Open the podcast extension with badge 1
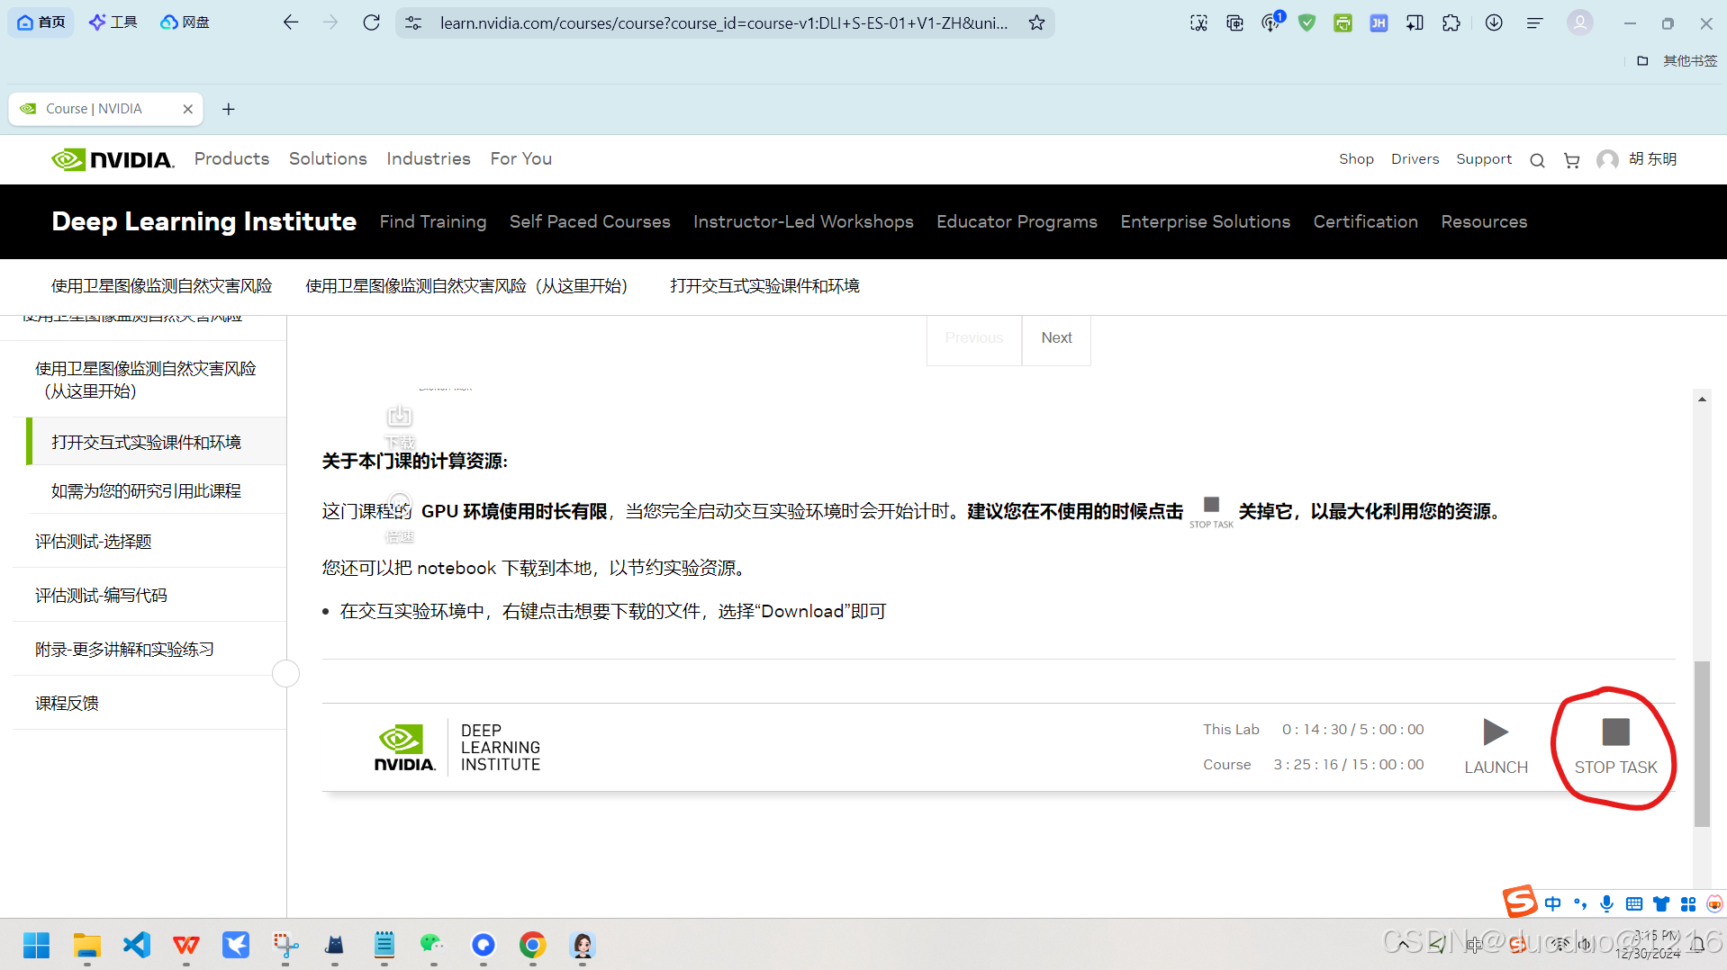 1270,22
